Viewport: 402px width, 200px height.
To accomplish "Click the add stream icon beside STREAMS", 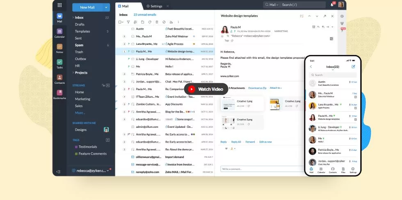I will 108,85.
